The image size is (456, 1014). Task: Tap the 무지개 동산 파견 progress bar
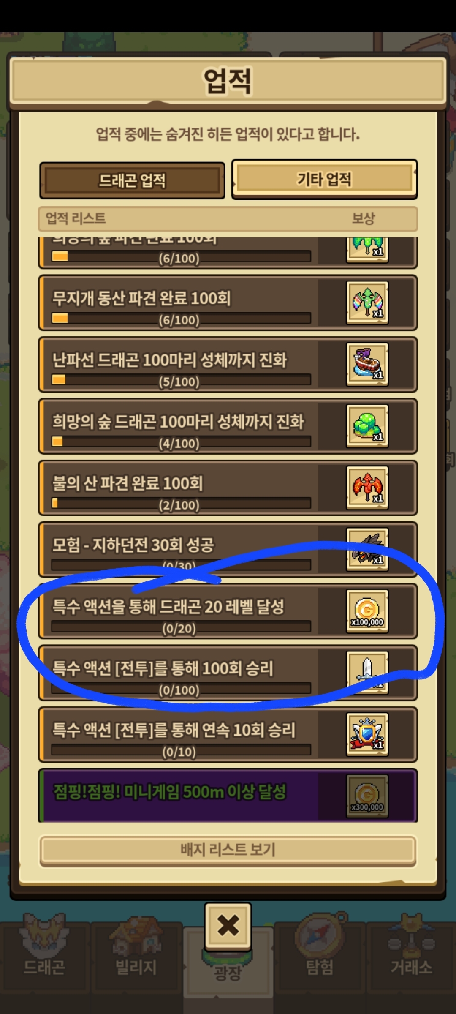(181, 319)
